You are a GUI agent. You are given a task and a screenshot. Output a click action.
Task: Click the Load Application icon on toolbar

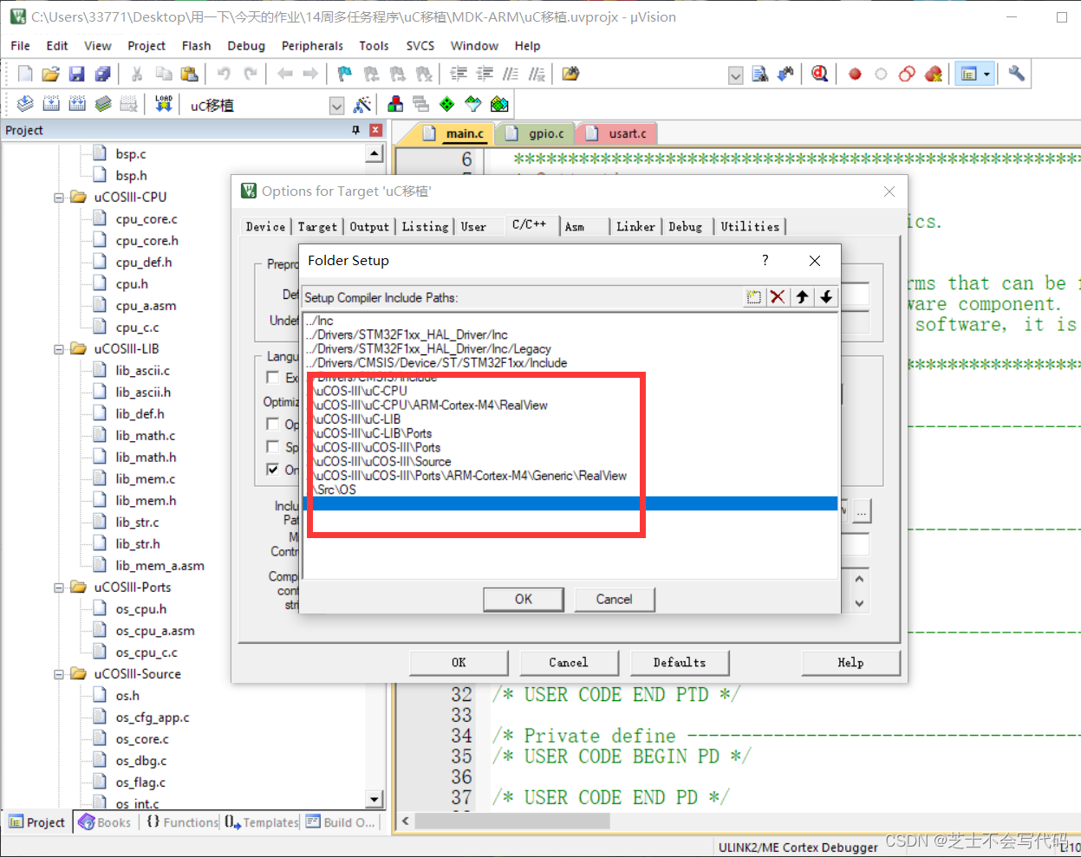(x=165, y=104)
